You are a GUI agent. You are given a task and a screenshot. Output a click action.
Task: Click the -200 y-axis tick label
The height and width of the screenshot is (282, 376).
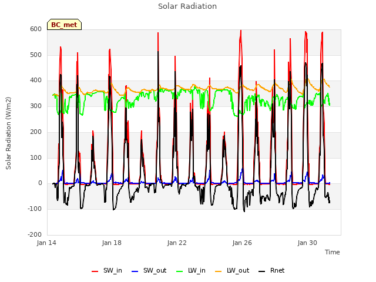(35, 234)
